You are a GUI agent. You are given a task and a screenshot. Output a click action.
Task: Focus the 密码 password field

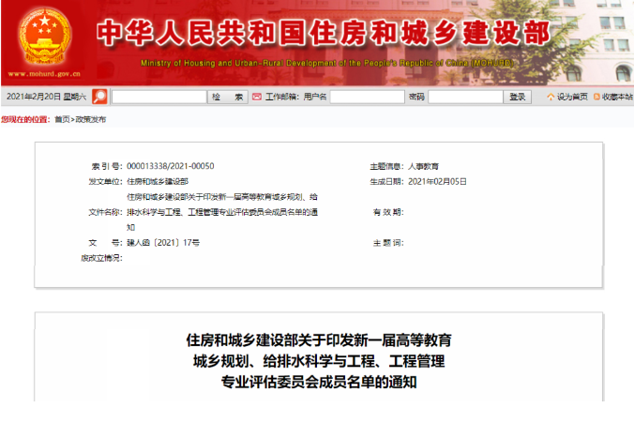(x=465, y=97)
